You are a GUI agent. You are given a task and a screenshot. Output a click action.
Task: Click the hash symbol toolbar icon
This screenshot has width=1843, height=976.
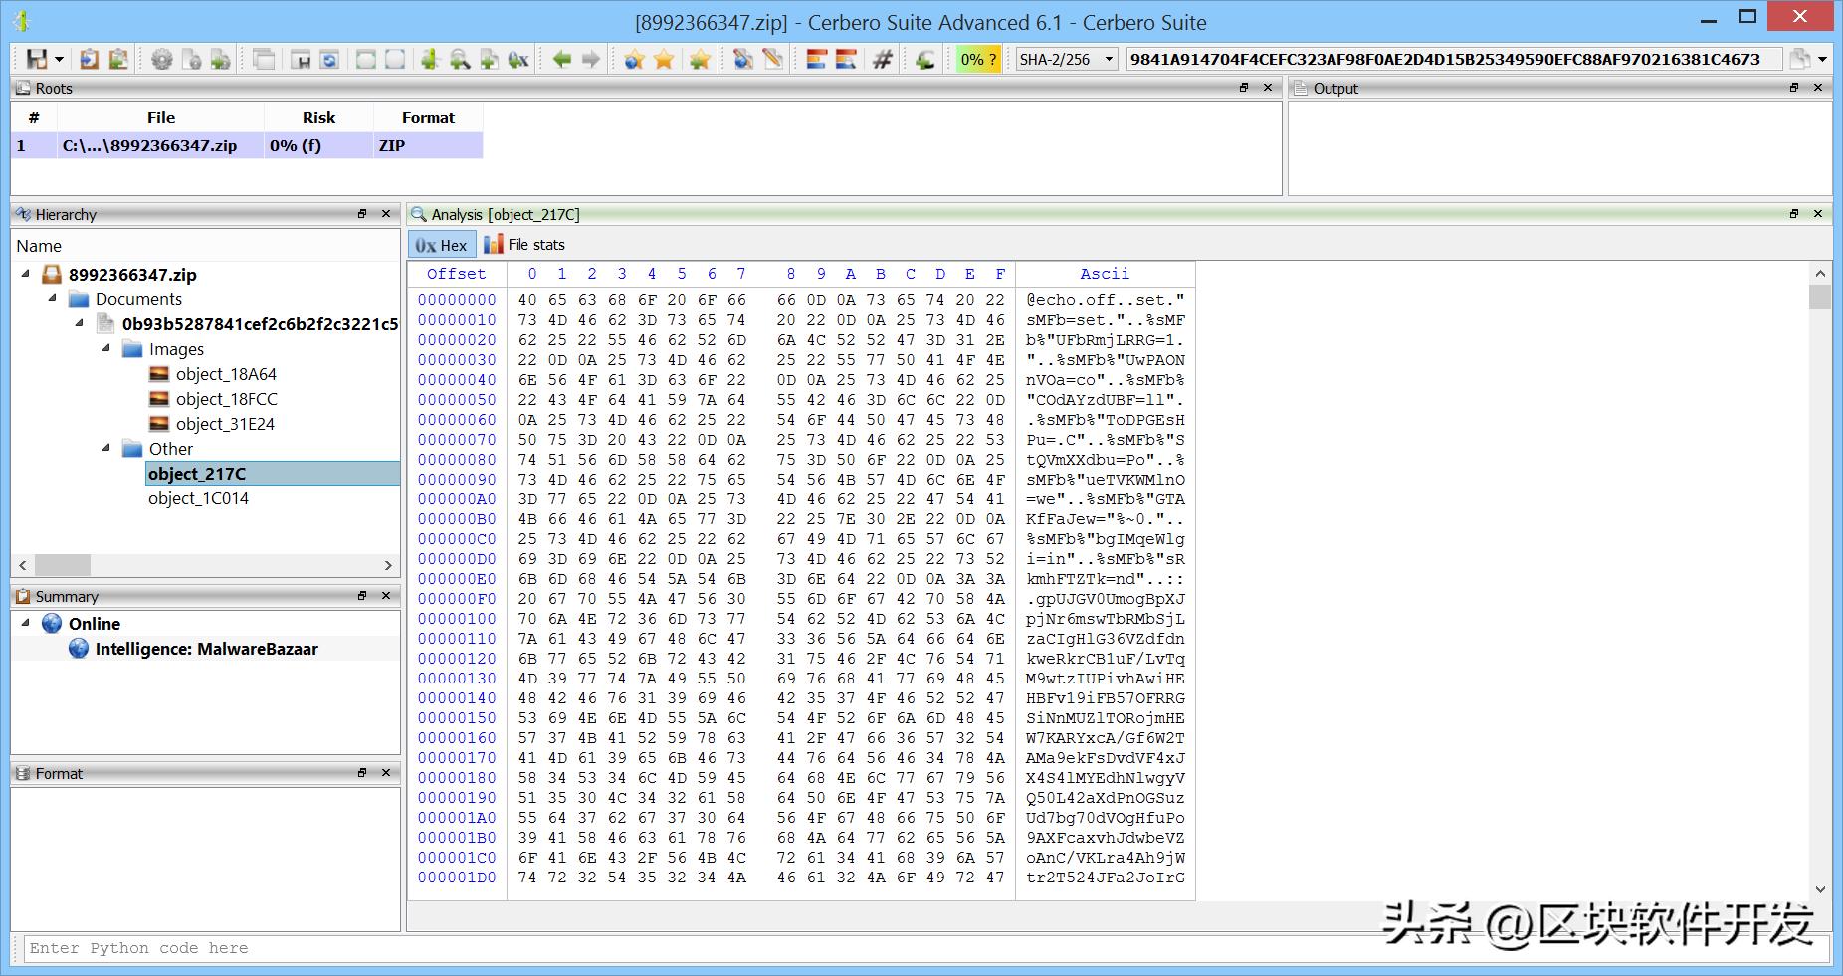[x=882, y=60]
